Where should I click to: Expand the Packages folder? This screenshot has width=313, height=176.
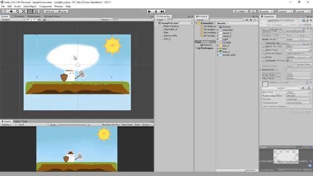point(196,48)
